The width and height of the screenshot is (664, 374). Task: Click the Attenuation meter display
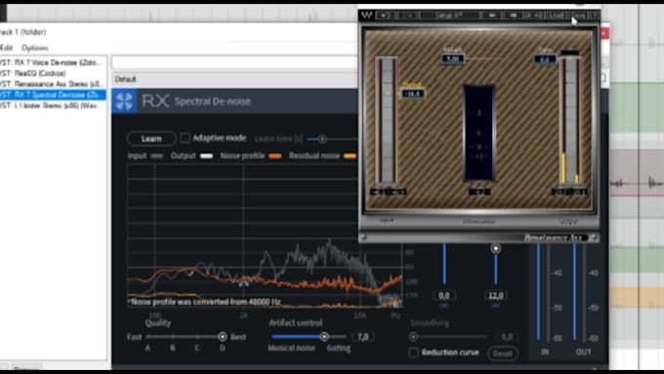pyautogui.click(x=478, y=134)
